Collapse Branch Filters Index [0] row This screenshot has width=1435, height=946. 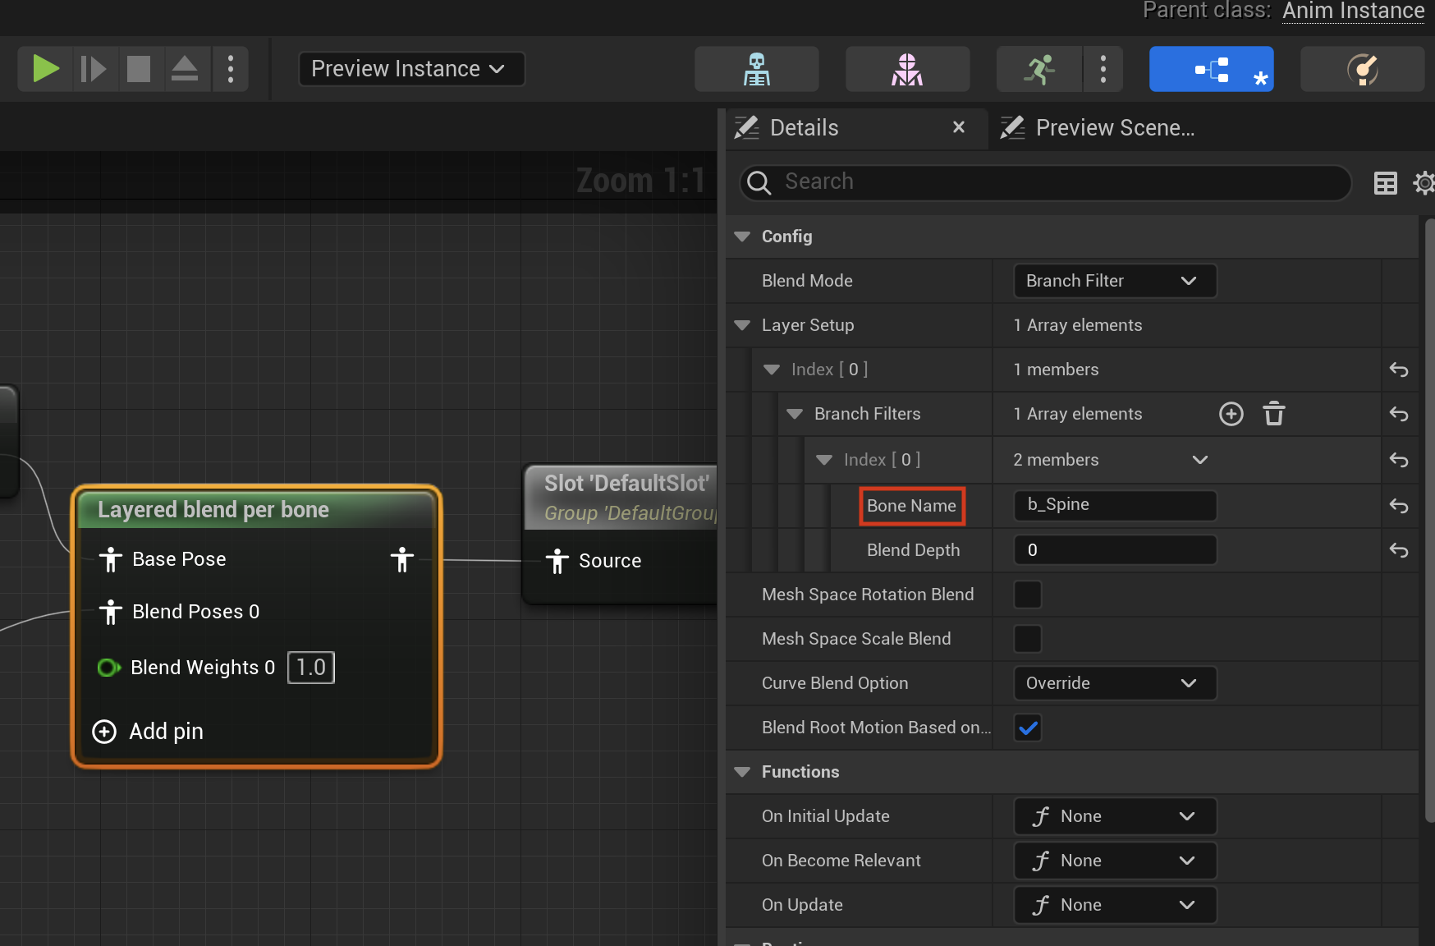point(824,460)
